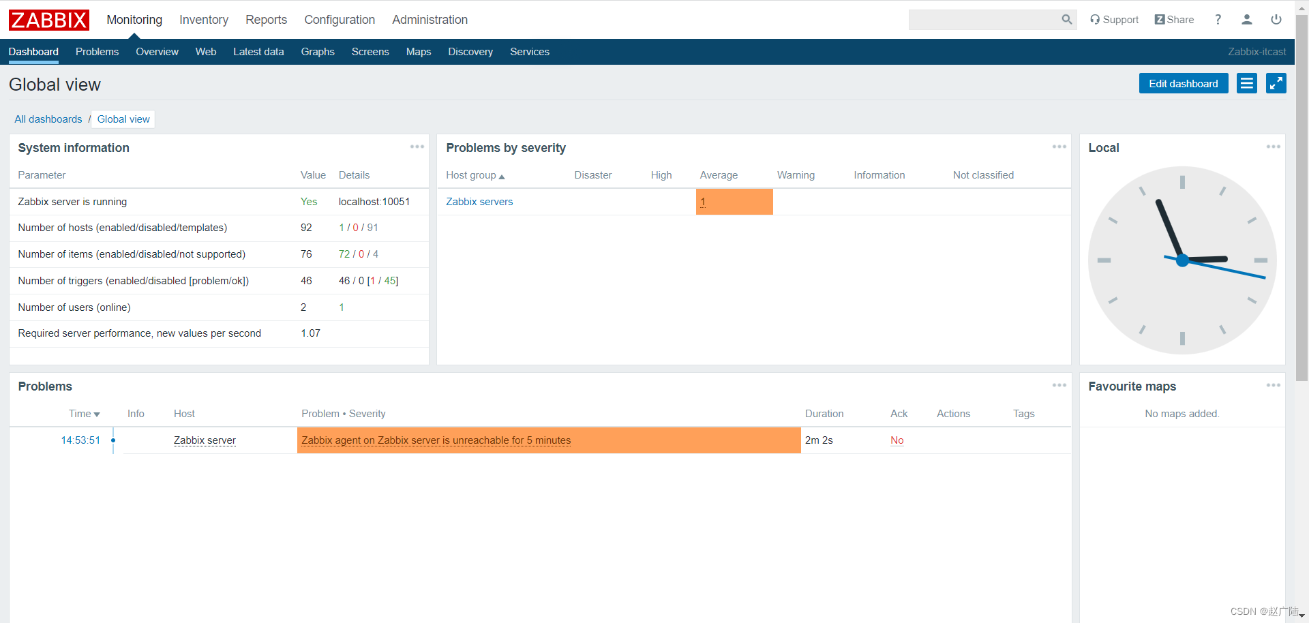Open user profile icon

pos(1247,20)
